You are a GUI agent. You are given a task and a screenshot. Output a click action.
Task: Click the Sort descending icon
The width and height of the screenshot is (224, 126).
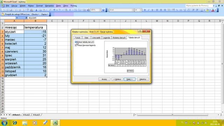coord(80,10)
